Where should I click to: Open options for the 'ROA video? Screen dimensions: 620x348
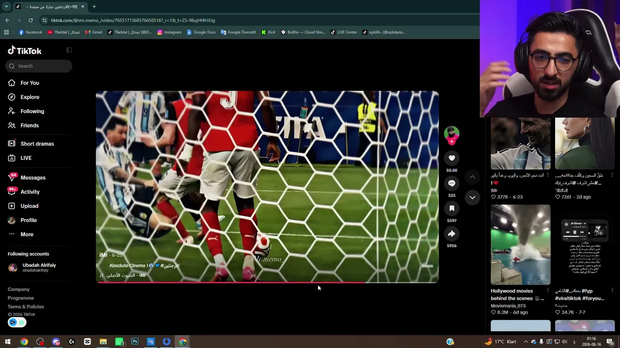click(612, 175)
